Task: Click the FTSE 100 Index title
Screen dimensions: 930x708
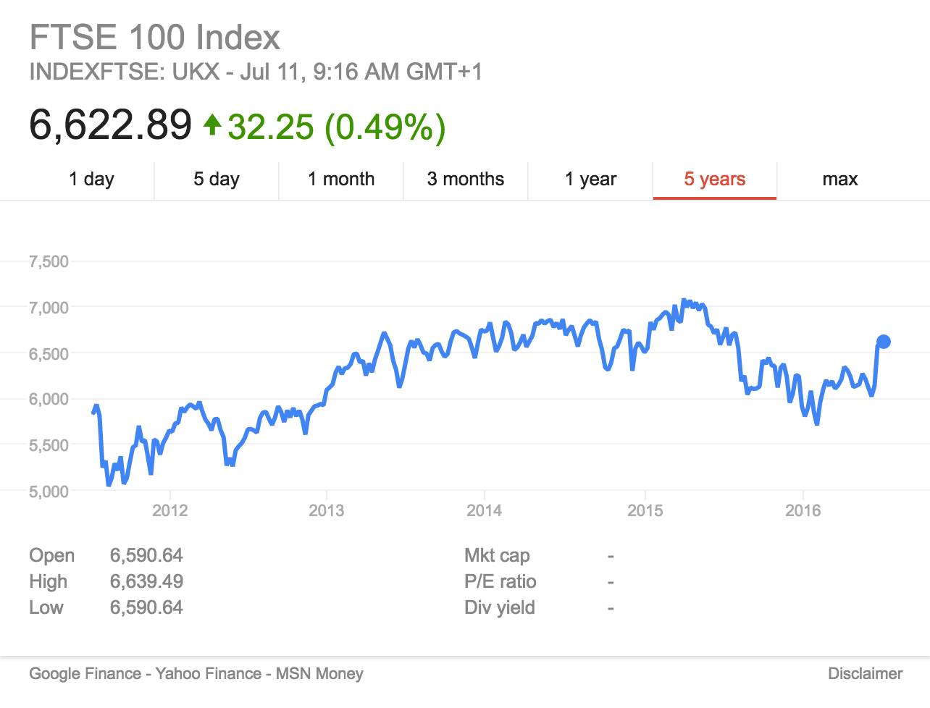Action: tap(154, 38)
